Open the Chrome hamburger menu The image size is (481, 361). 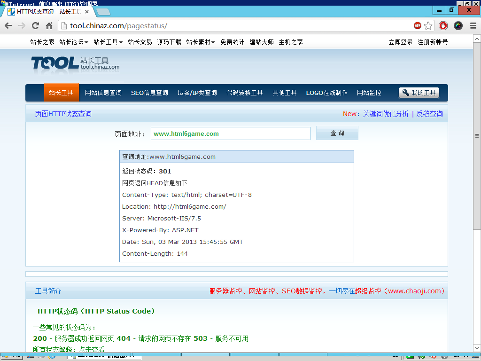(x=473, y=26)
